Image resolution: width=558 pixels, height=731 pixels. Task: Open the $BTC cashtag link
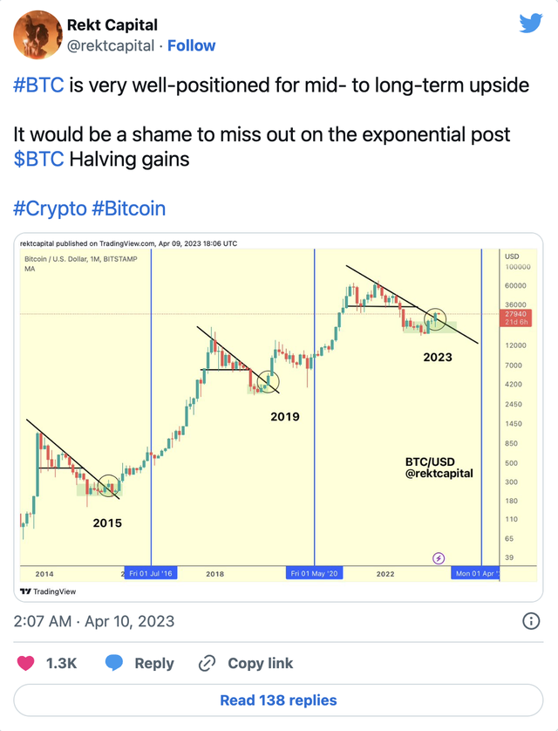coord(31,160)
